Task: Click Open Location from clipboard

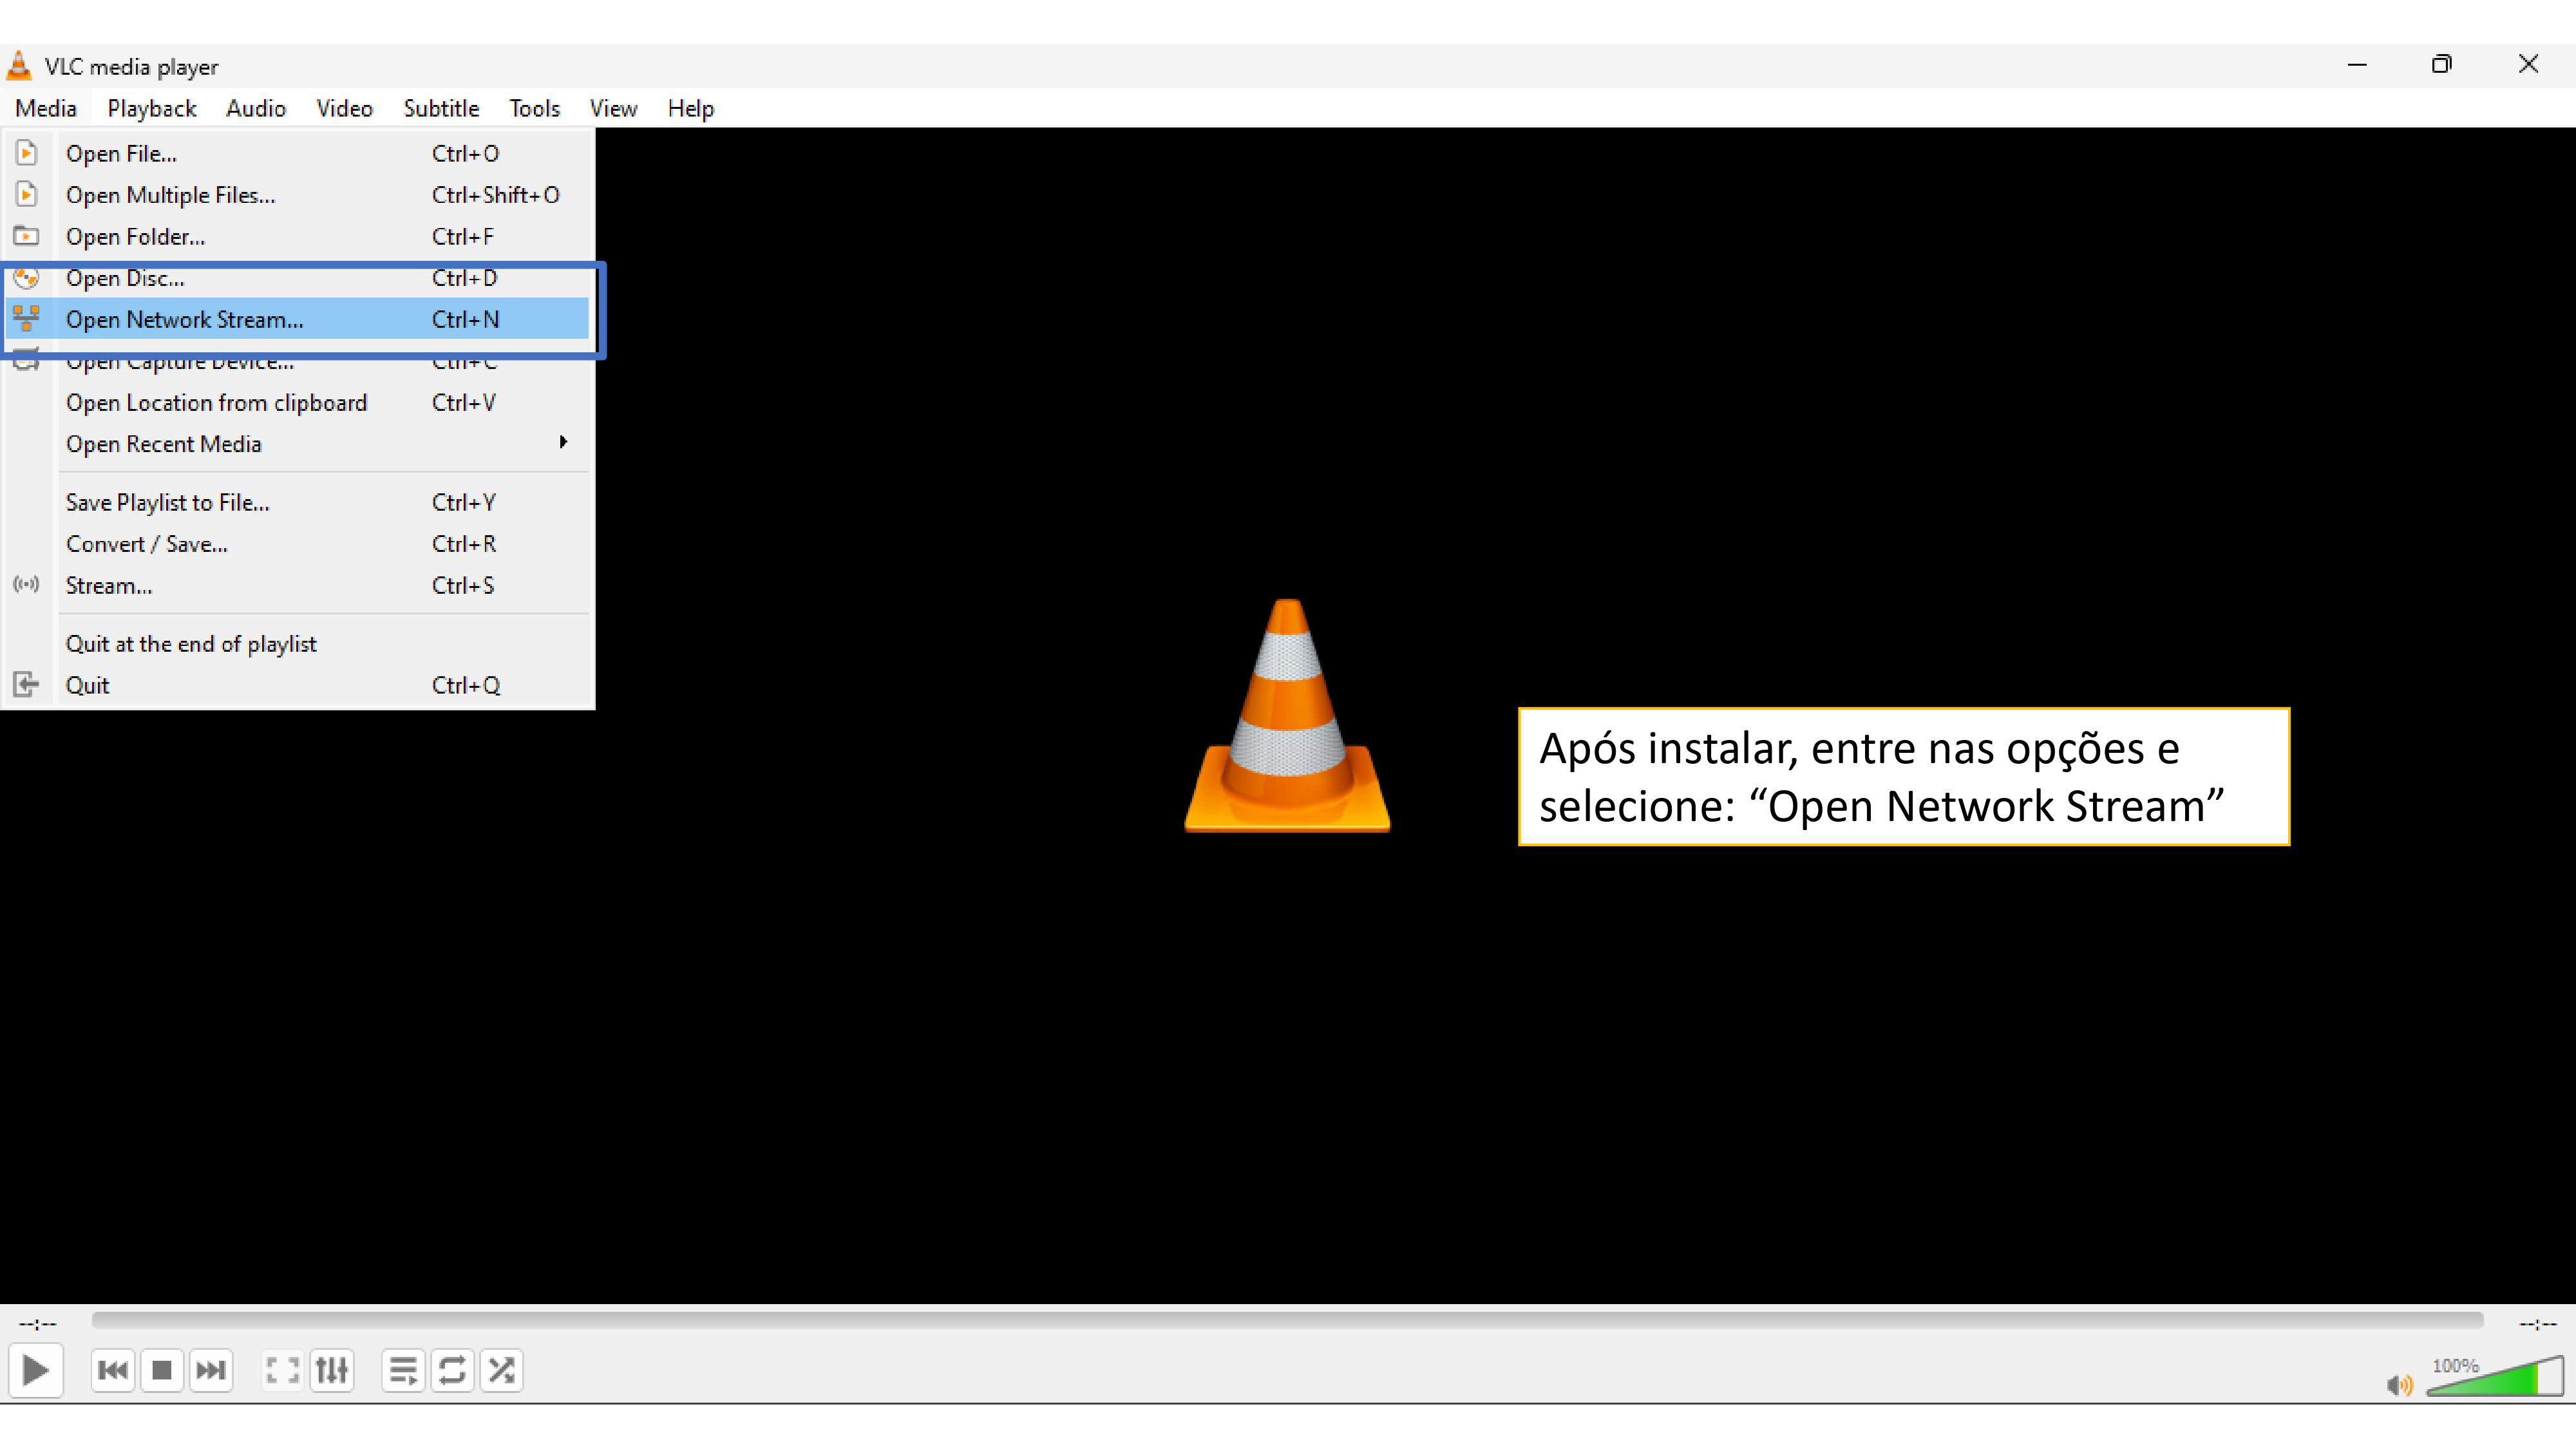Action: click(217, 403)
